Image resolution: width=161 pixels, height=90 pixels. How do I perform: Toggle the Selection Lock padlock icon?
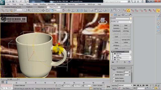(x=56, y=85)
